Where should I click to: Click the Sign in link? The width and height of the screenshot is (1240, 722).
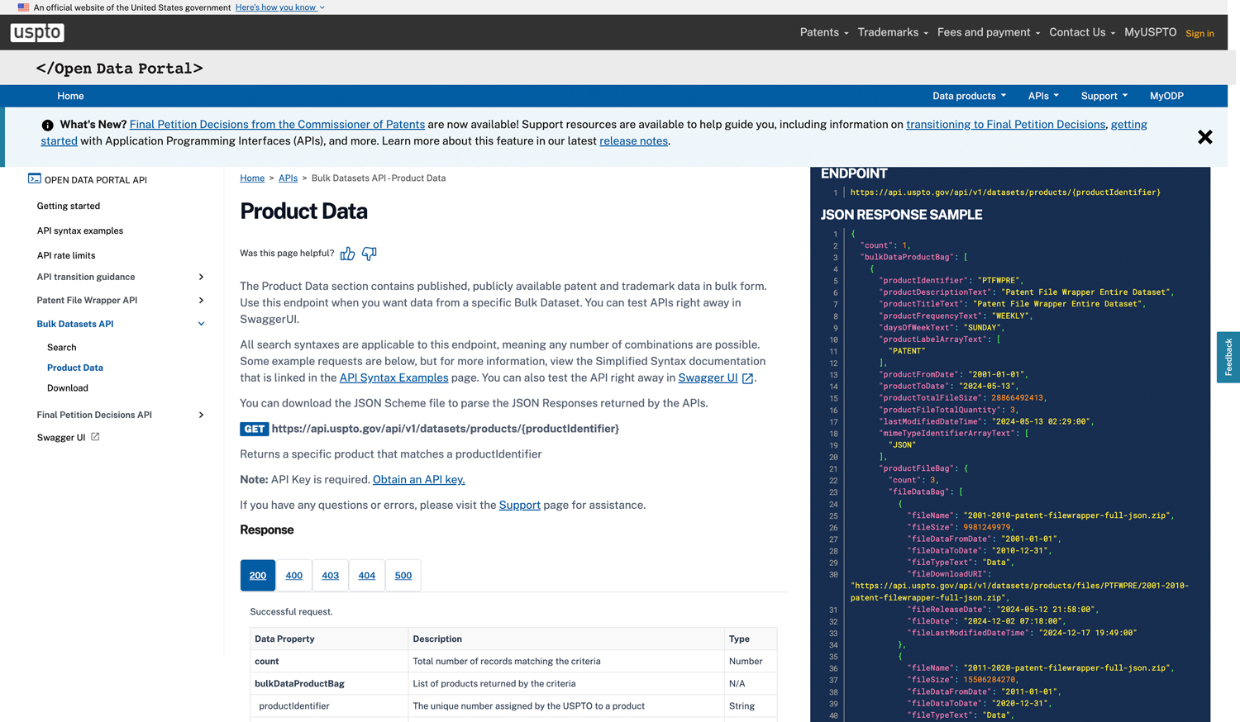[1199, 34]
